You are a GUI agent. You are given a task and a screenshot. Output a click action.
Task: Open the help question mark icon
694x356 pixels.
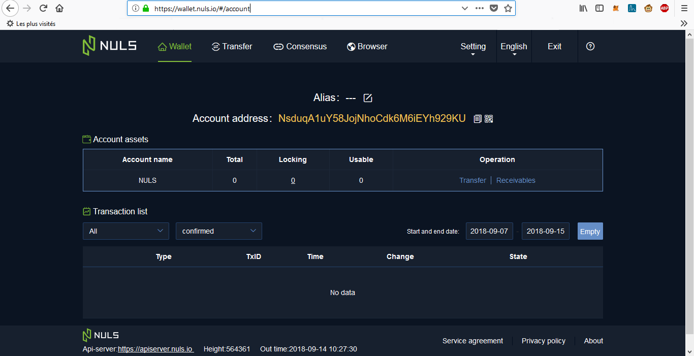click(590, 46)
